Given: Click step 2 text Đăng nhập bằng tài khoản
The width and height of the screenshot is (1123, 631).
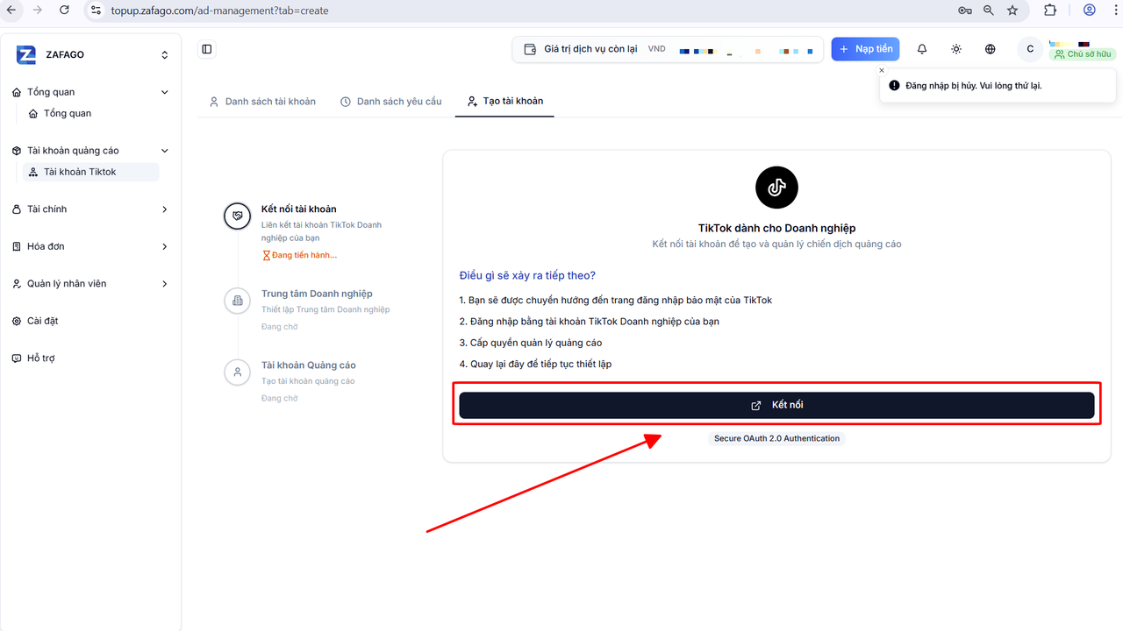Looking at the screenshot, I should coord(589,322).
